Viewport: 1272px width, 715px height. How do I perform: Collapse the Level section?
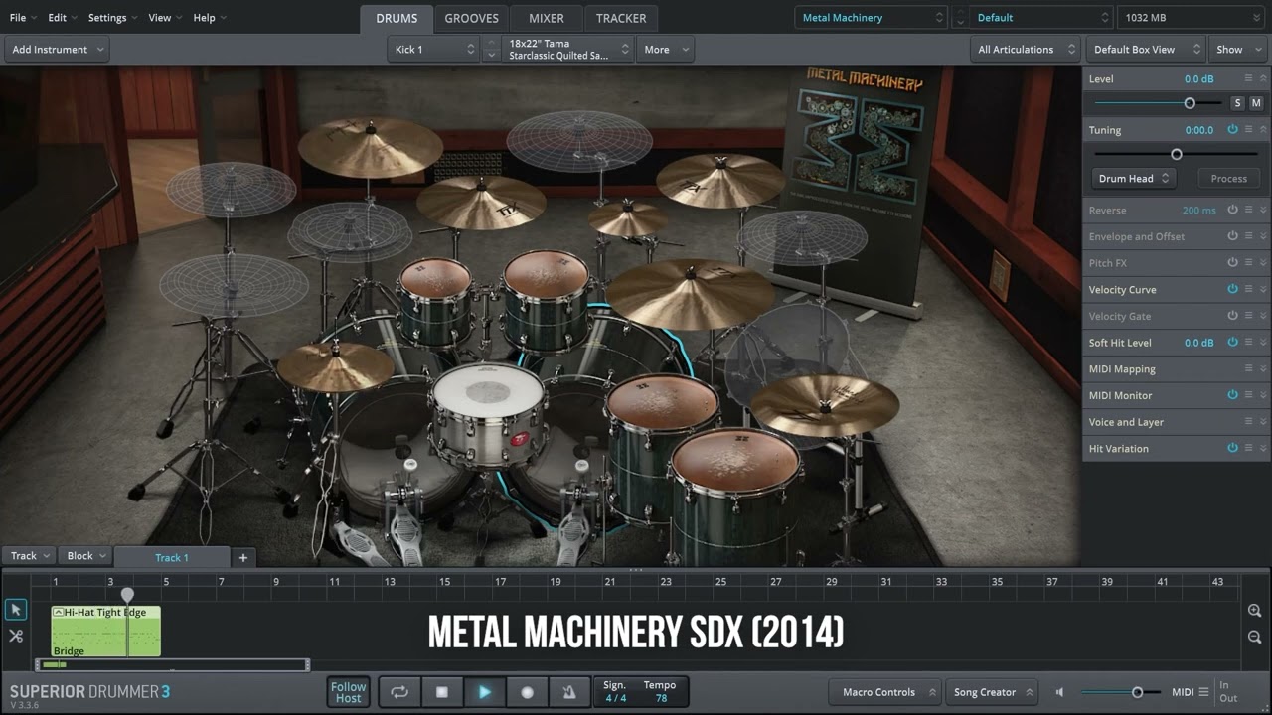click(x=1264, y=78)
